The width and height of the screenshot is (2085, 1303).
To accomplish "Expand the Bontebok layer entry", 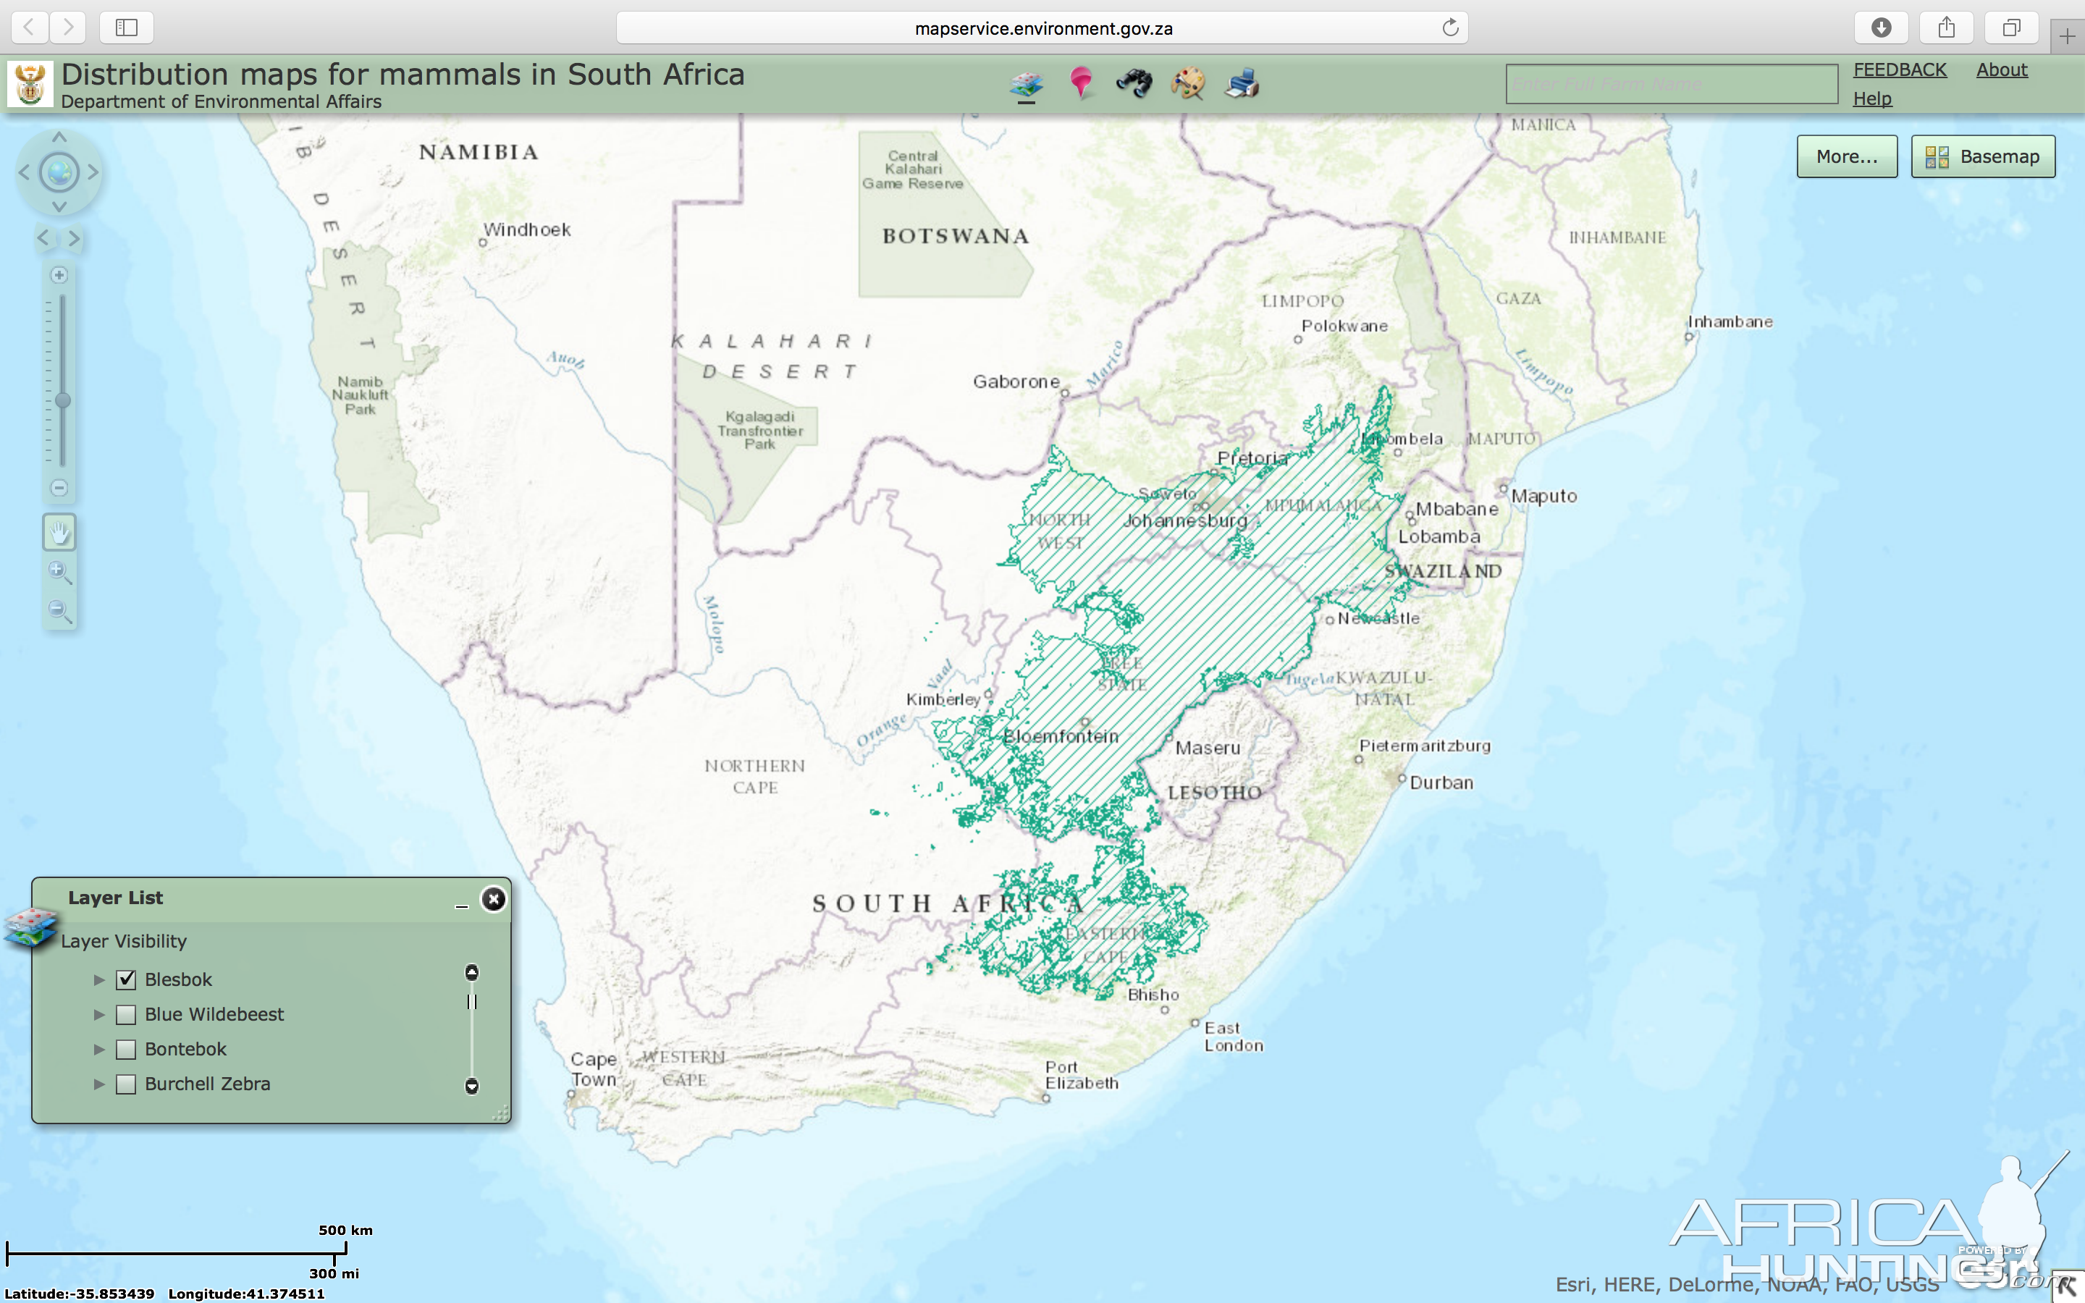I will 99,1050.
